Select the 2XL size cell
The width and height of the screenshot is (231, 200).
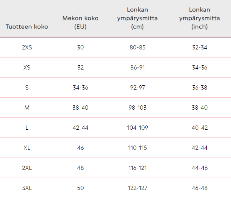click(27, 168)
